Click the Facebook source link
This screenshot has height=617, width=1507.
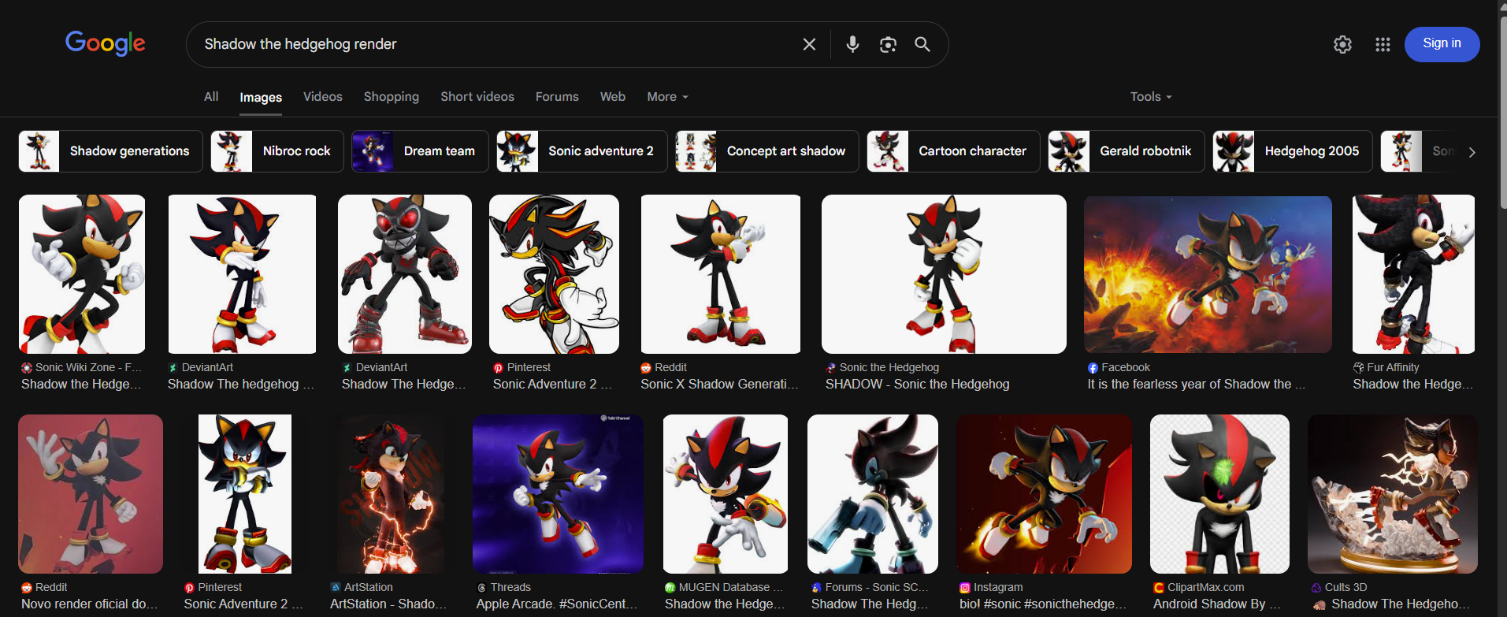click(x=1119, y=367)
